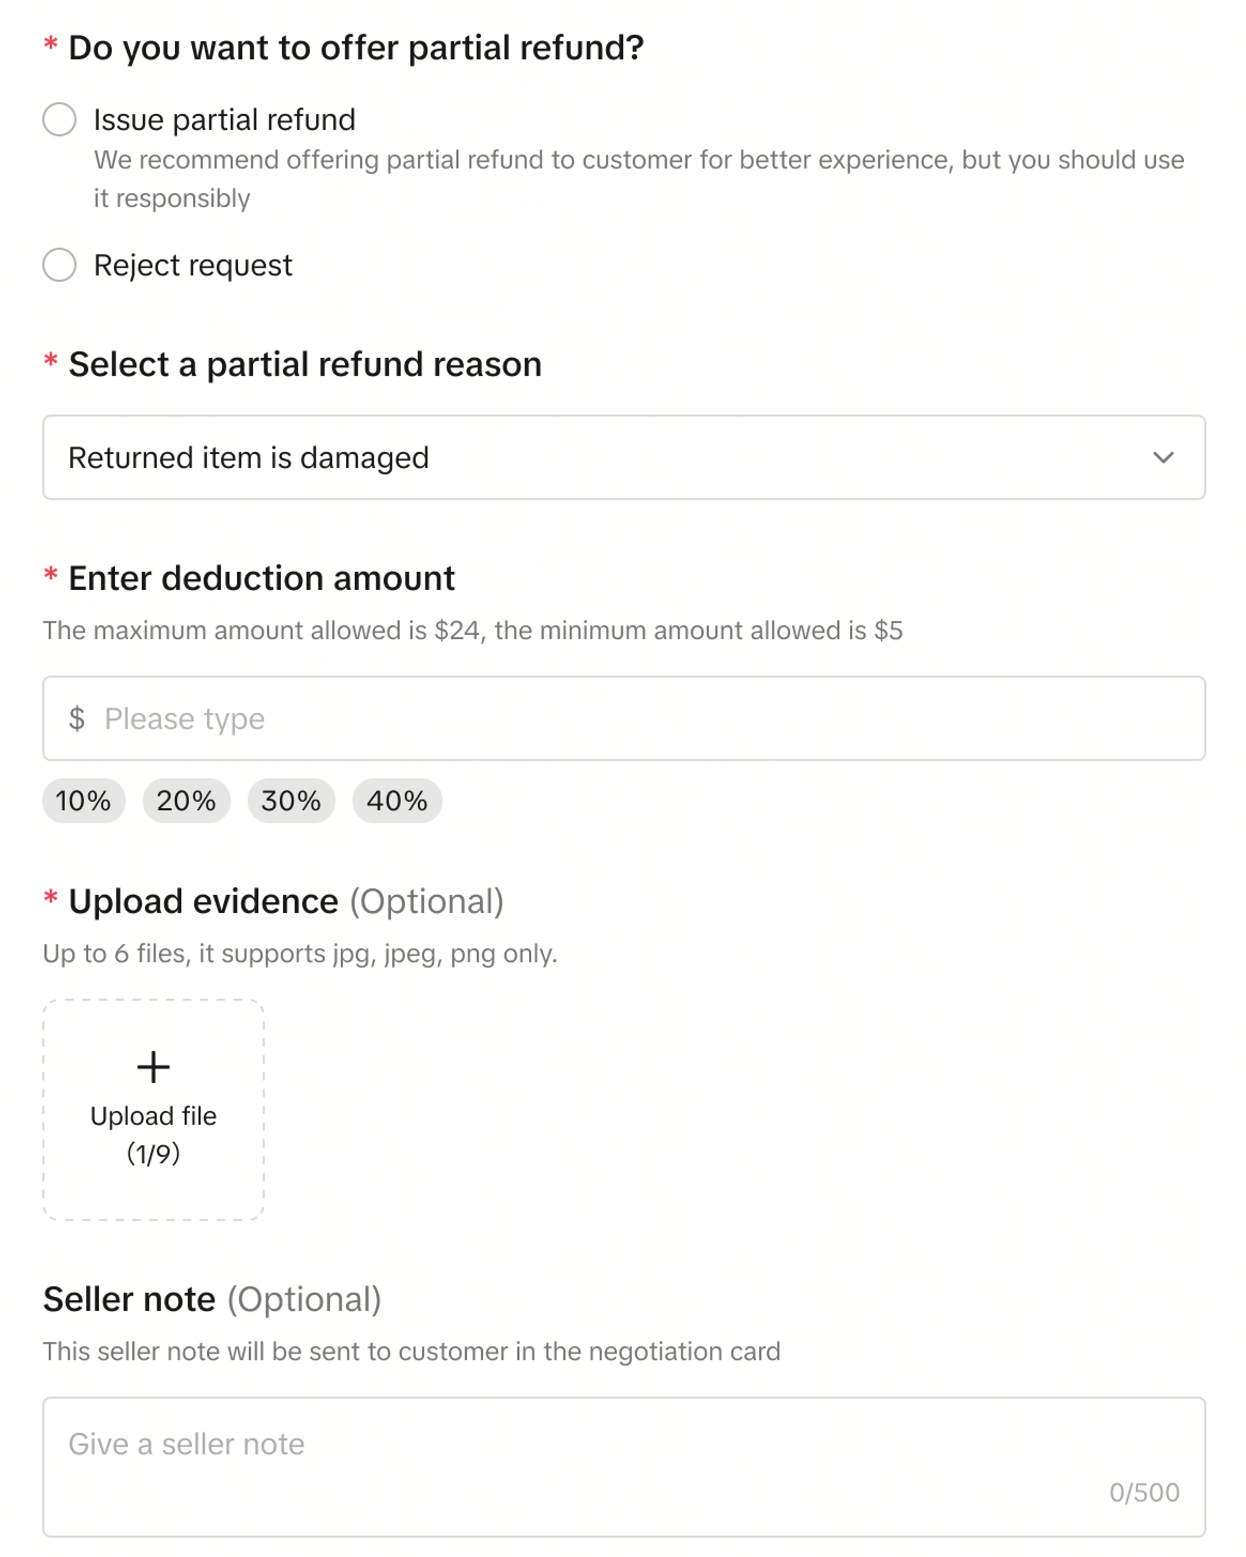Click the 0/500 character counter

coord(1144,1492)
